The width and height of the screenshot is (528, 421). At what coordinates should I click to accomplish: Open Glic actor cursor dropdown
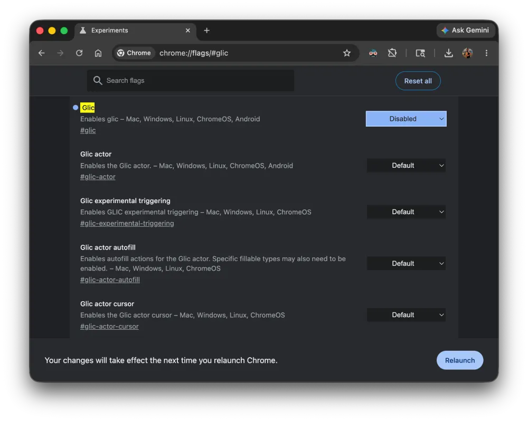click(x=406, y=315)
